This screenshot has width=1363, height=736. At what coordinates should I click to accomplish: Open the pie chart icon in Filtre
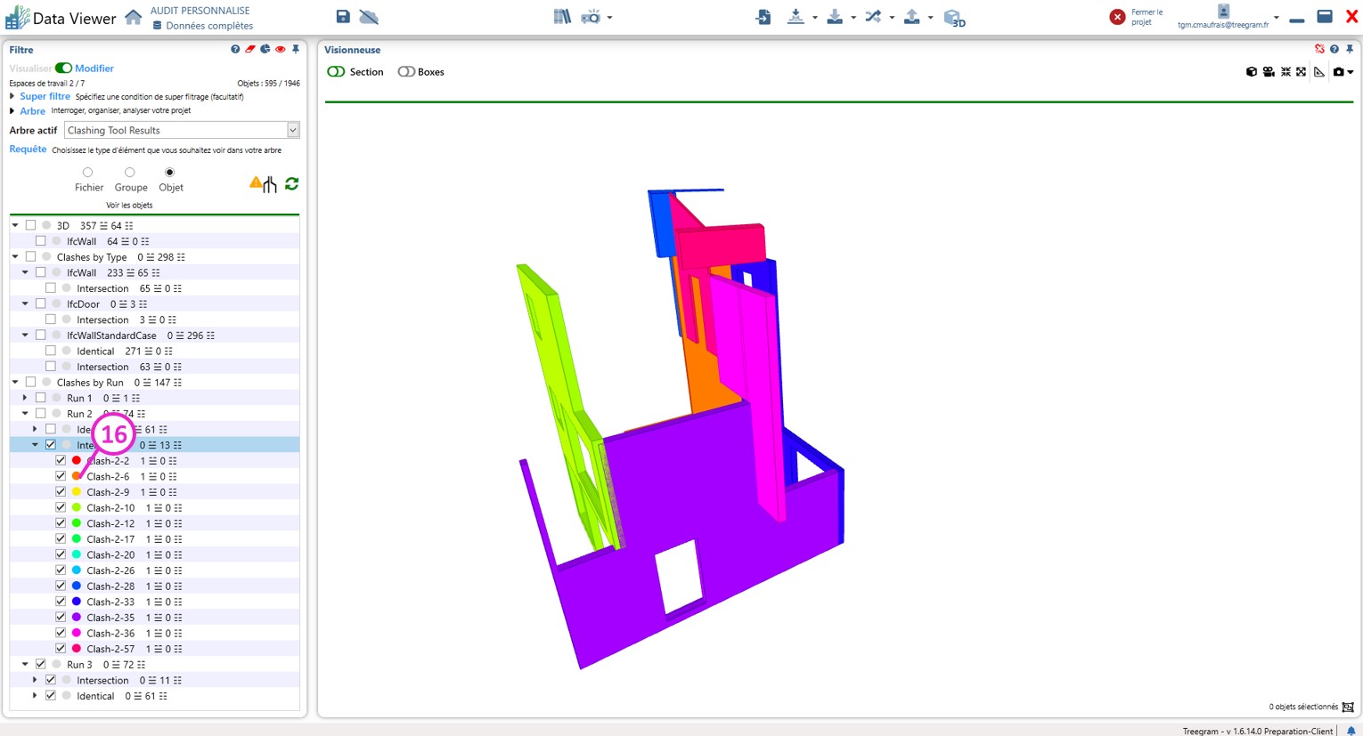point(265,50)
